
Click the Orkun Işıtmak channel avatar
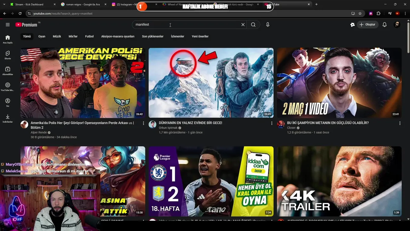tap(152, 124)
